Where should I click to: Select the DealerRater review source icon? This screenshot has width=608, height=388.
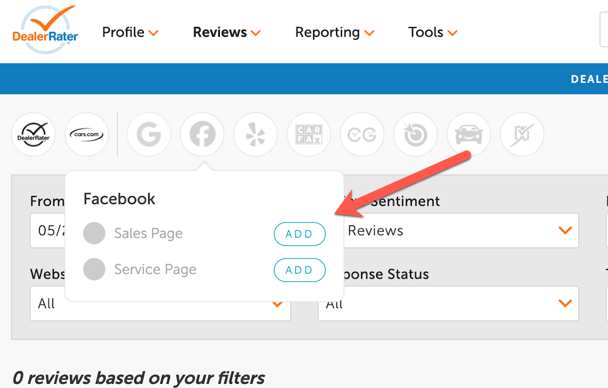[x=33, y=135]
